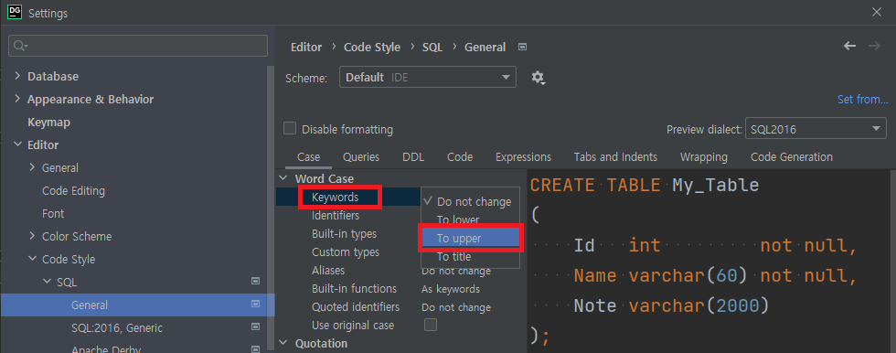Viewport: 896px width, 353px height.
Task: Collapse the Editor settings node
Action: pyautogui.click(x=17, y=145)
